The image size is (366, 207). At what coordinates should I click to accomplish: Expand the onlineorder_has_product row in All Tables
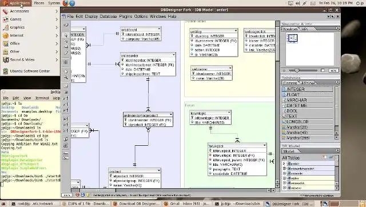(x=284, y=168)
